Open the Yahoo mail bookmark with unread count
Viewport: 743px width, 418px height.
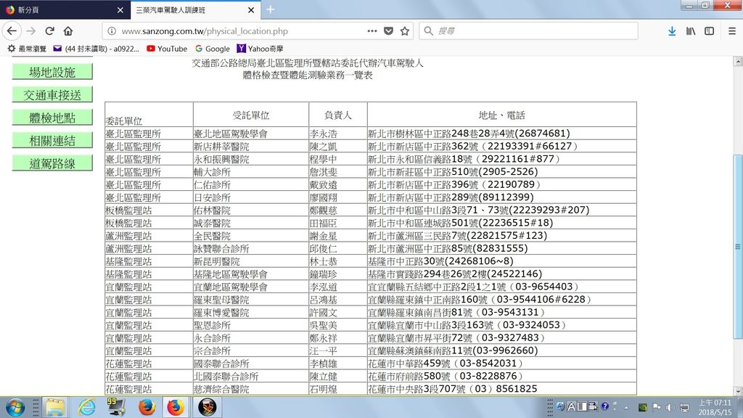(97, 49)
